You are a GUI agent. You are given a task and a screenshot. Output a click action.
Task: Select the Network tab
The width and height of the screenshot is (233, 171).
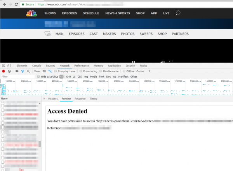[64, 66]
